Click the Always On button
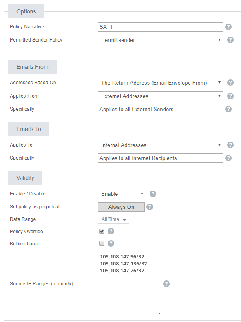Image resolution: width=241 pixels, height=322 pixels. tap(121, 207)
